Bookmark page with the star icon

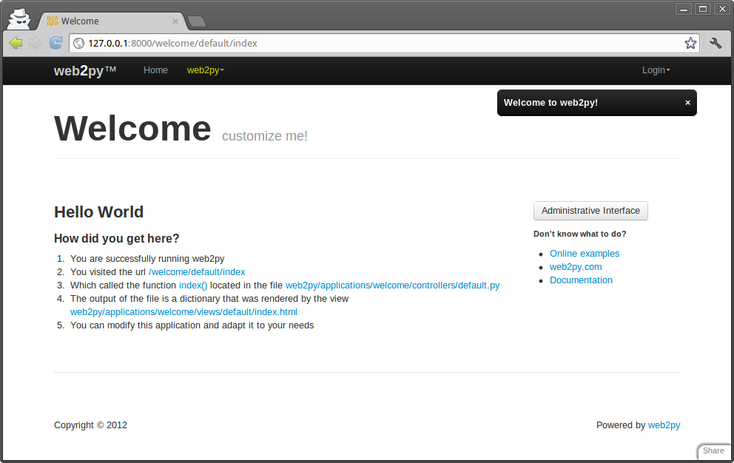[690, 43]
